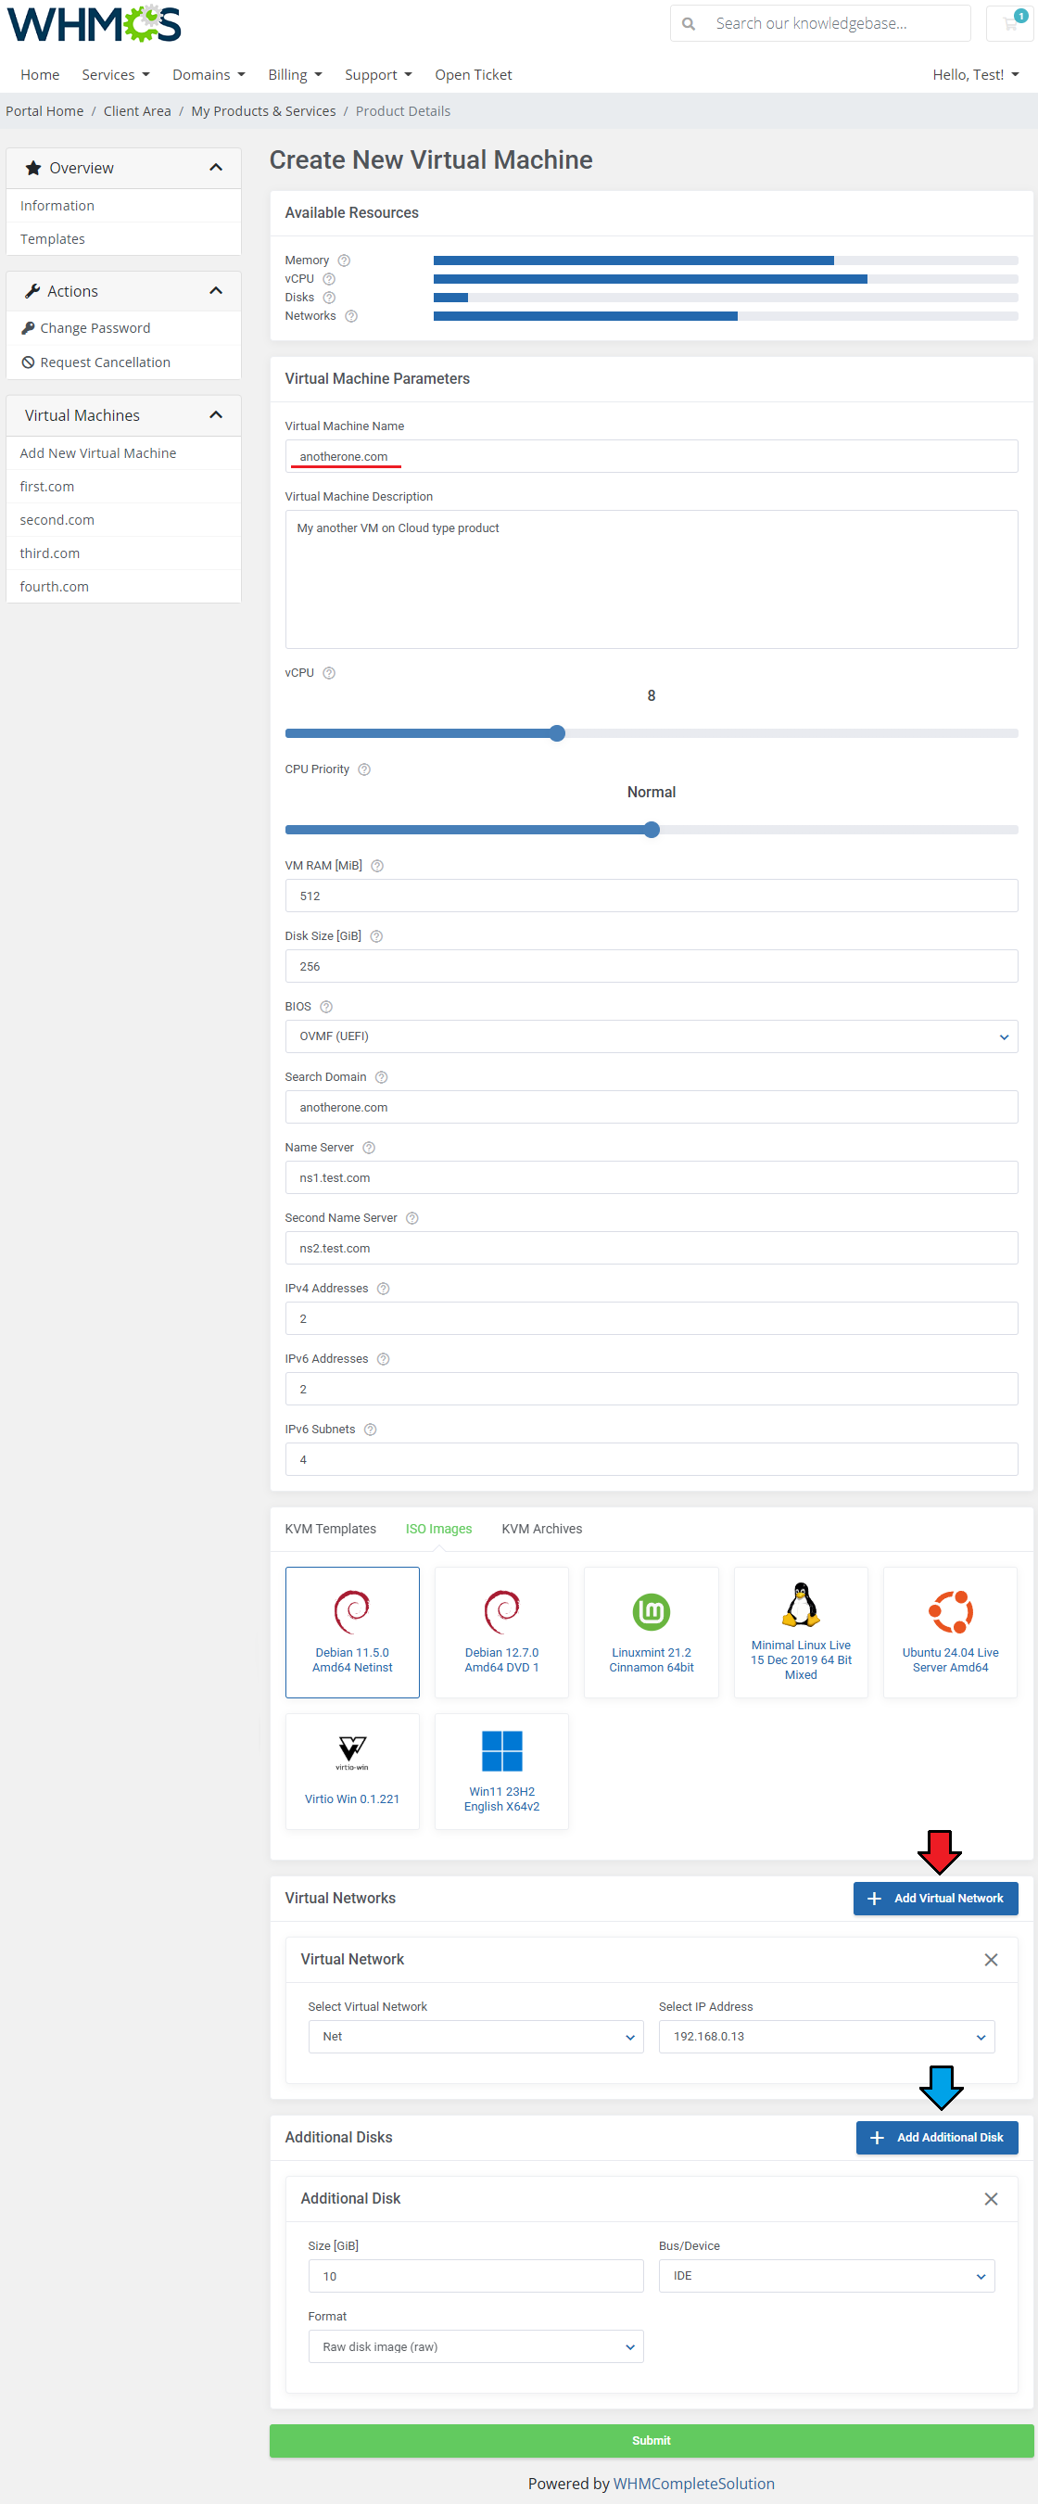Select the Virtio Win 0.1.221 image

pyautogui.click(x=352, y=1771)
